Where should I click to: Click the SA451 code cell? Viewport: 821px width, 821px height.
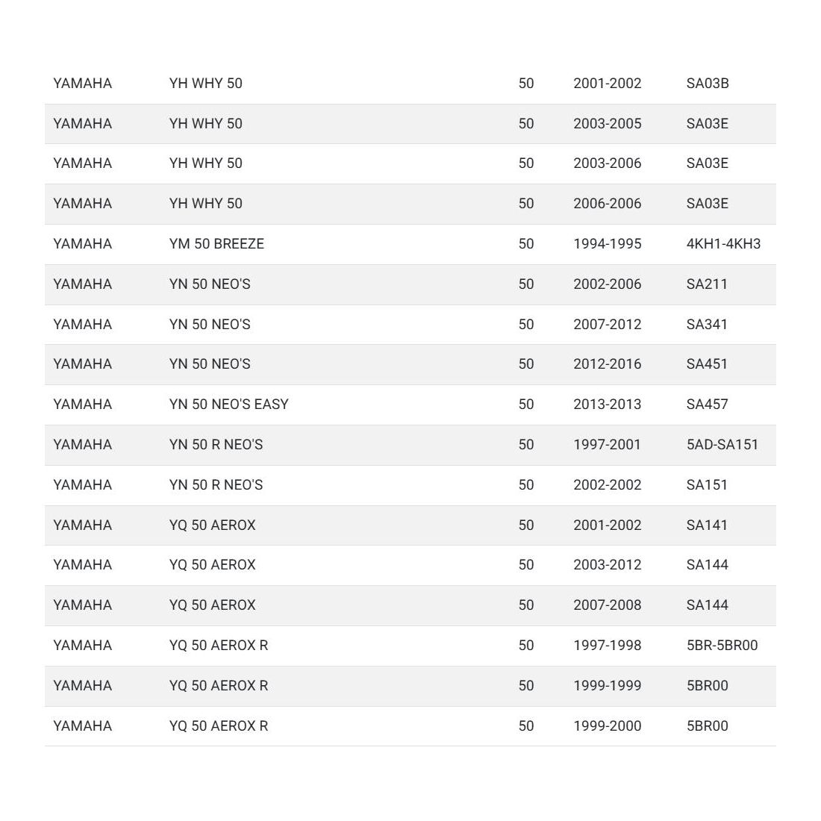pos(707,364)
